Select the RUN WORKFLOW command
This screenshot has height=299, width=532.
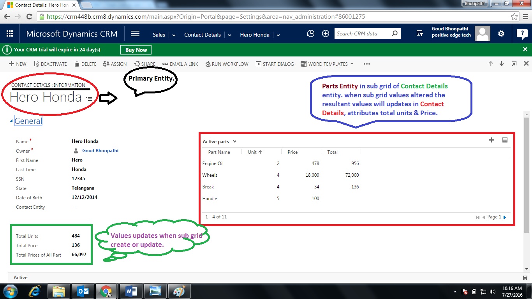click(227, 64)
